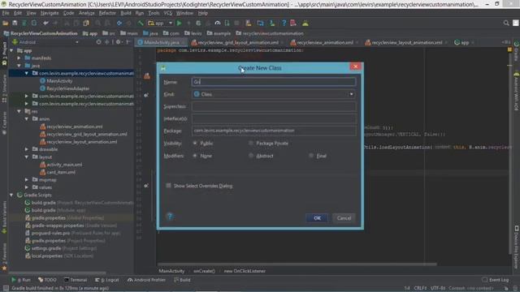Open the Terminal tool window button
Image resolution: width=520 pixels, height=292 pixels.
click(x=76, y=280)
